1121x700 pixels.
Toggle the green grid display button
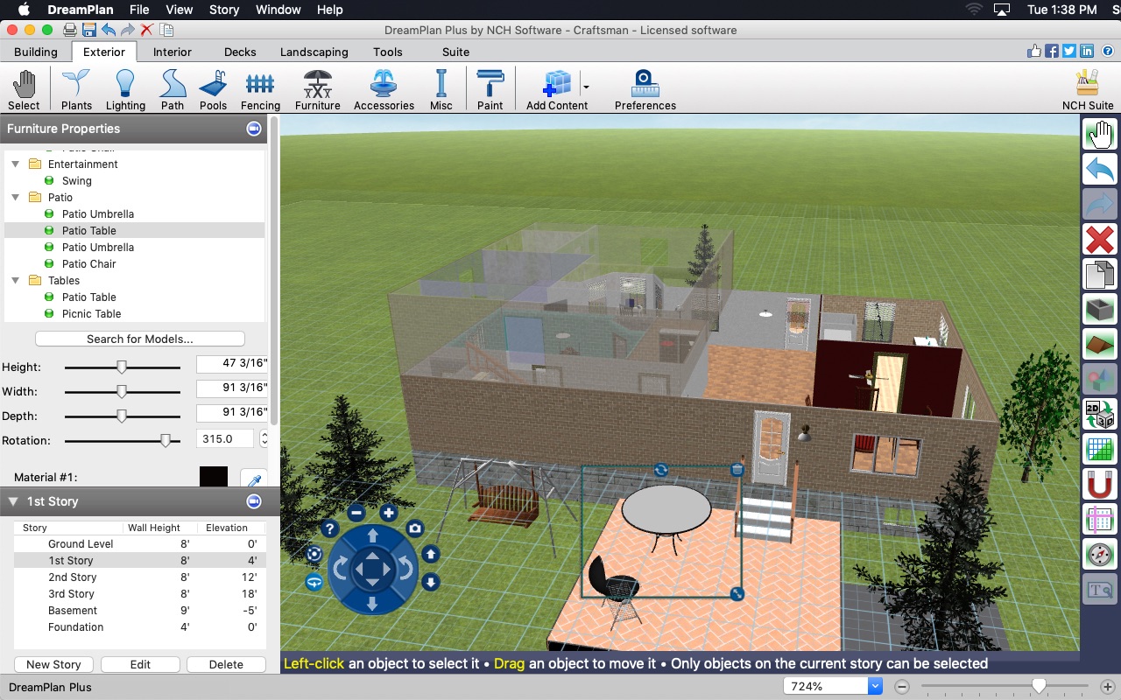coord(1099,448)
